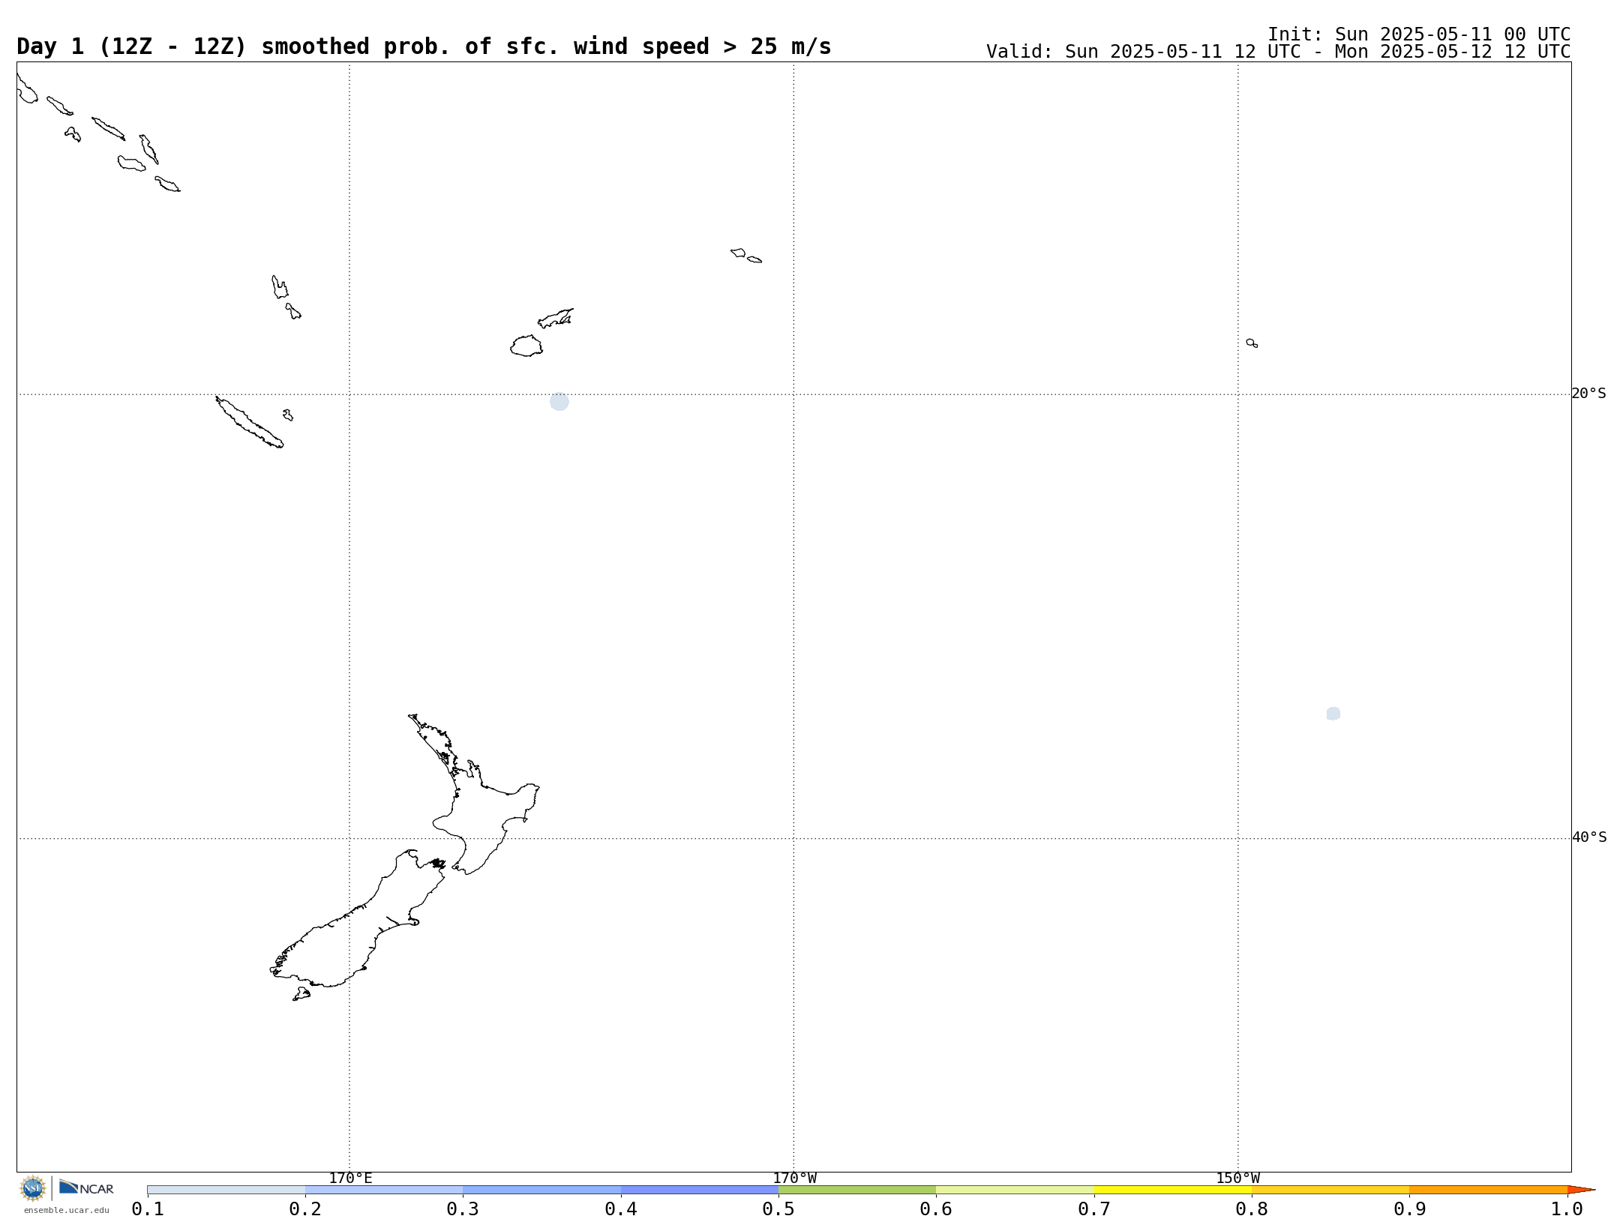This screenshot has width=1620, height=1219.
Task: Click the map title about wind speed > 25 m/s
Action: 424,46
